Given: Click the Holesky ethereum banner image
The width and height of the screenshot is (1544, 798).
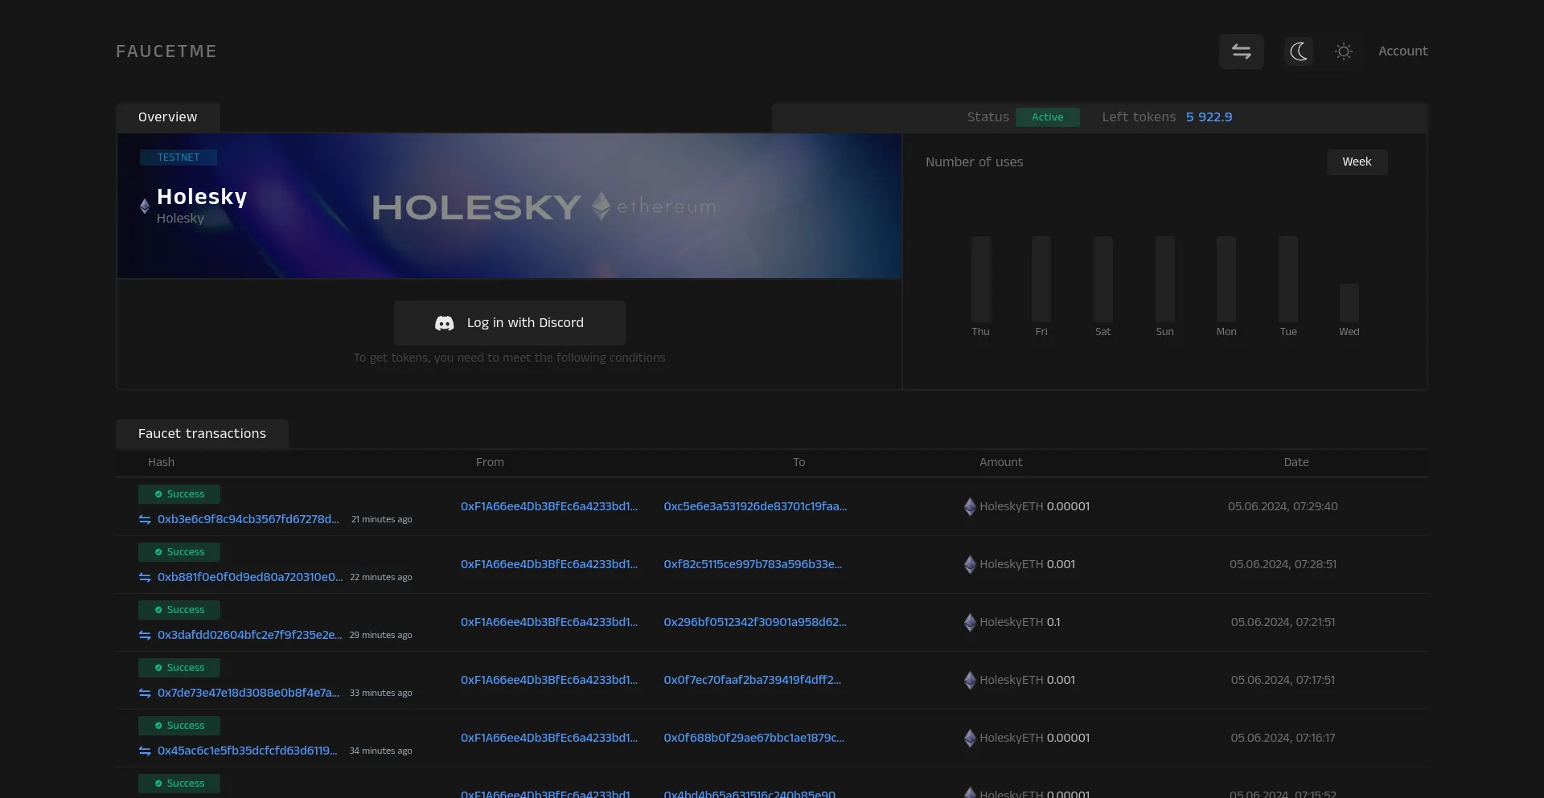Looking at the screenshot, I should 509,206.
